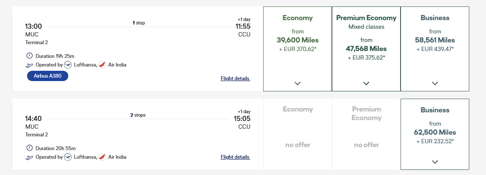Image resolution: width=486 pixels, height=175 pixels.
Task: Click the clock icon beside Duration 19h 25m
Action: (30, 56)
